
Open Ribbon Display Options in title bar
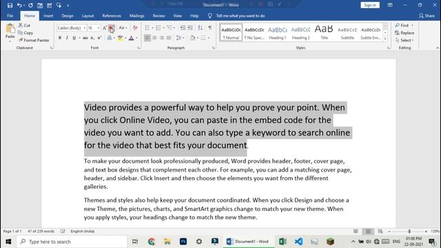[390, 6]
